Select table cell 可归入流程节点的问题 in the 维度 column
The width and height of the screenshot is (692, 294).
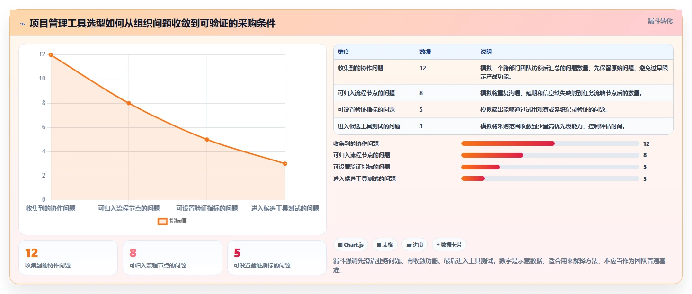366,93
